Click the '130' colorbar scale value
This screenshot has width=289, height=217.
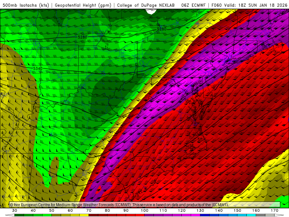[200, 210]
